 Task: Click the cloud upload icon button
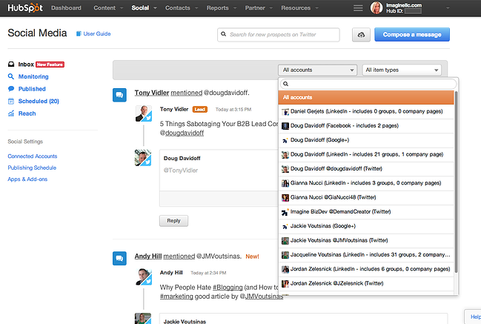pos(361,35)
